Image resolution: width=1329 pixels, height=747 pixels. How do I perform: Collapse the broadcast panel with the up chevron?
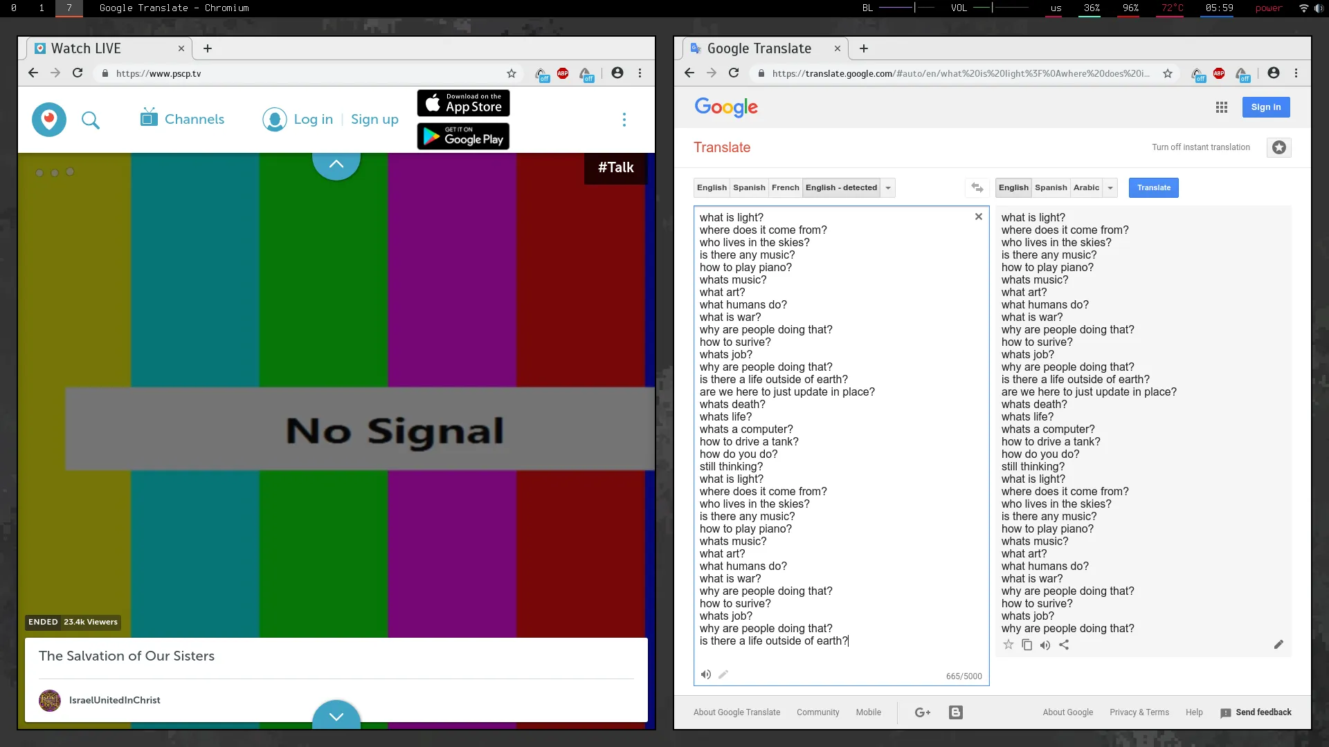[x=336, y=165]
